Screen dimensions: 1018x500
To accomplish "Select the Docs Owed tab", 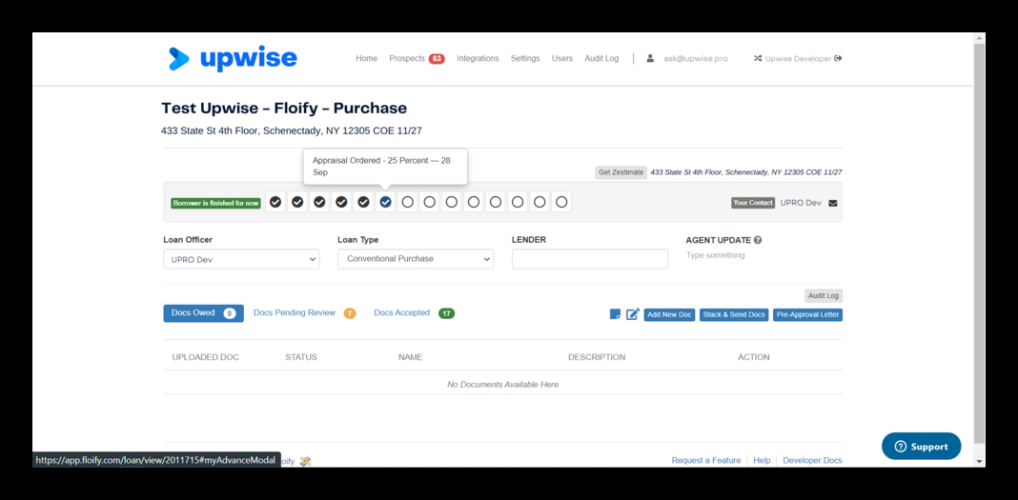I will point(203,313).
